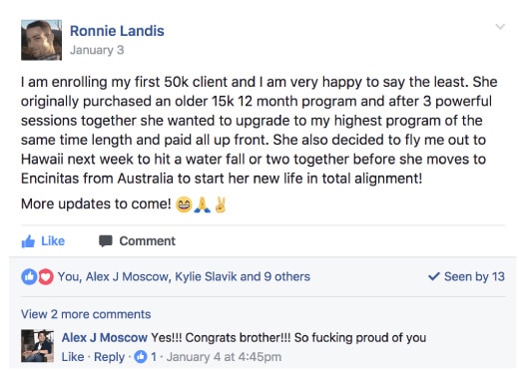Open the red heart reaction icon
This screenshot has height=380, width=526.
tap(46, 277)
